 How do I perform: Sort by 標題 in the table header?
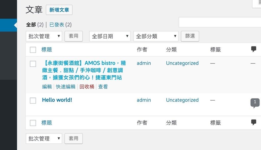[47, 49]
